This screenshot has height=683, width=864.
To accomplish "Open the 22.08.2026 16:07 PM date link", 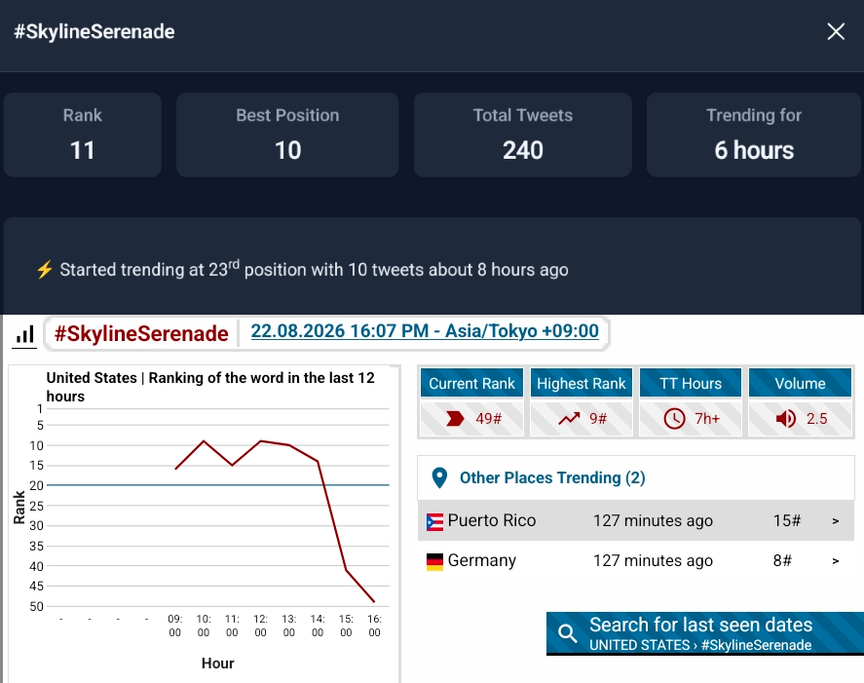I will pyautogui.click(x=425, y=330).
